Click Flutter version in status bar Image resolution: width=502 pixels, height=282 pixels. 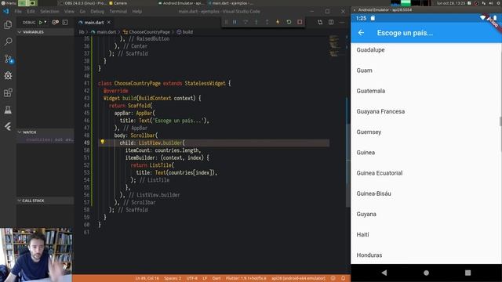(246, 278)
